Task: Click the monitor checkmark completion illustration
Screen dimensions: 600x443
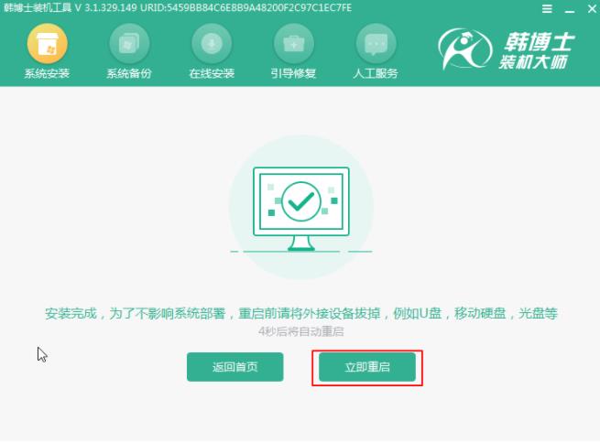Action: 301,207
